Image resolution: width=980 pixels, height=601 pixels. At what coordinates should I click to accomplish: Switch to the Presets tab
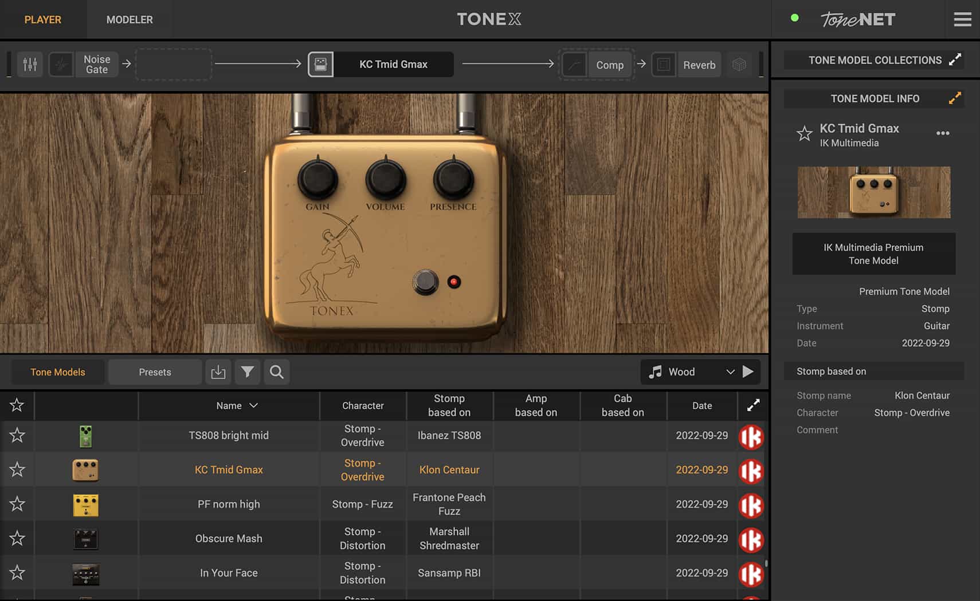pyautogui.click(x=155, y=372)
